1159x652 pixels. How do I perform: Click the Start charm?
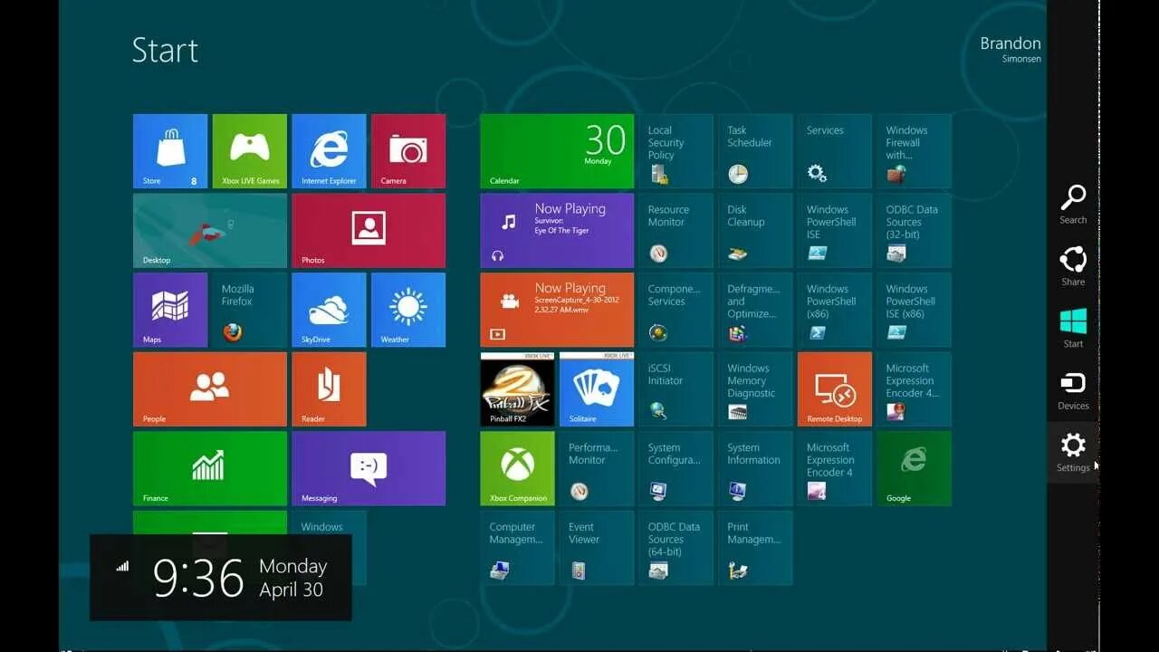[1073, 328]
